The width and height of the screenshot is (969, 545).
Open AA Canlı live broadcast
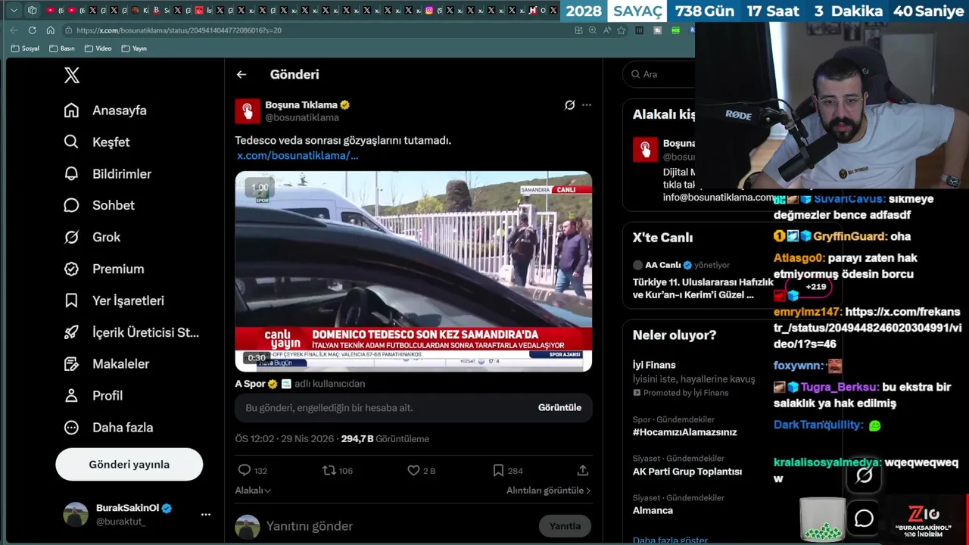[703, 280]
